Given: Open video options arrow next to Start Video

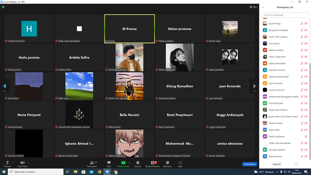Looking at the screenshot, I should tap(28, 163).
